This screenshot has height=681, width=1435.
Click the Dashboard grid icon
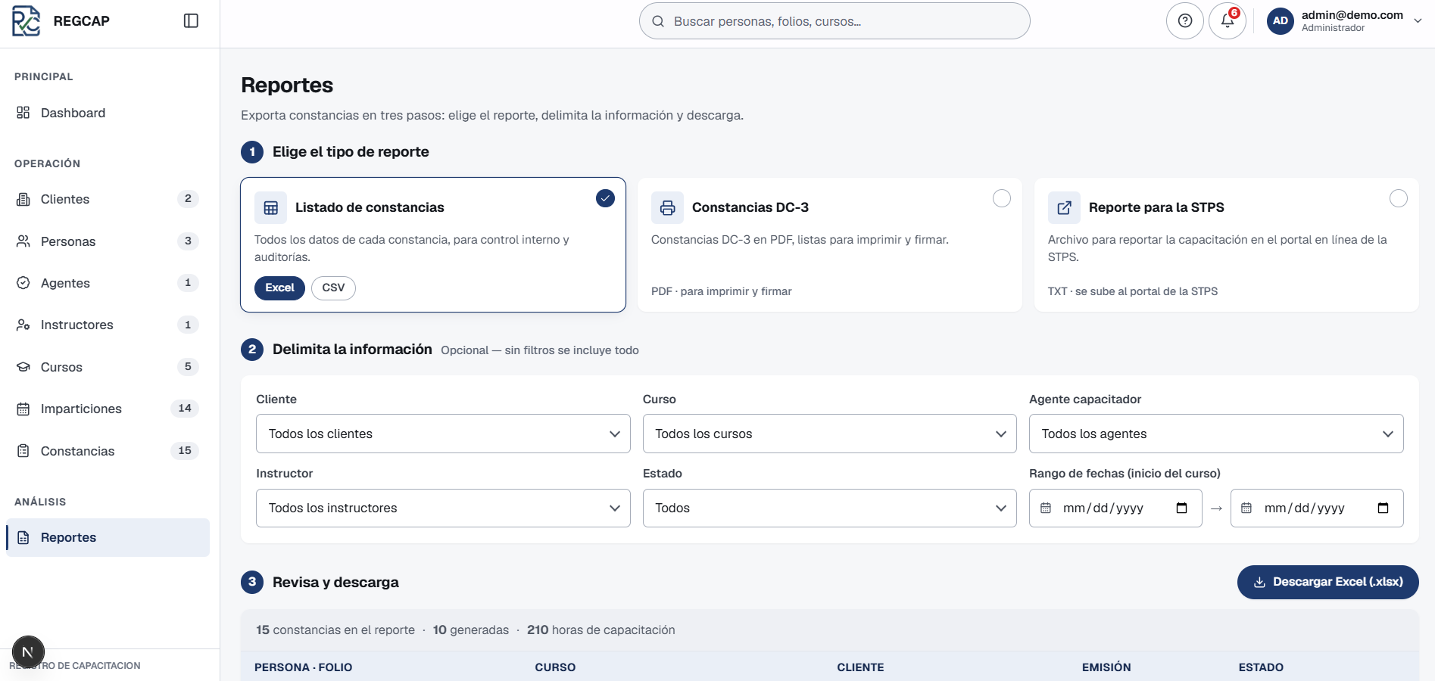(x=23, y=113)
